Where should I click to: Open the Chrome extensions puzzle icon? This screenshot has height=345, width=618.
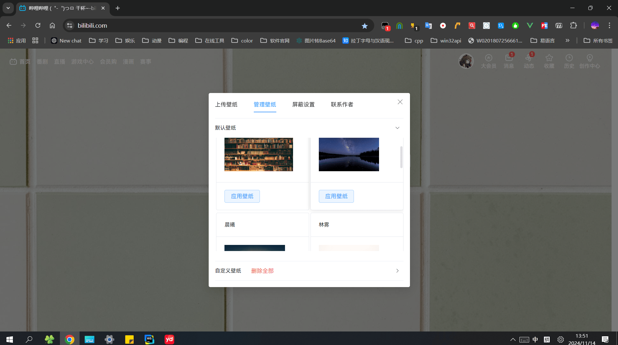573,26
